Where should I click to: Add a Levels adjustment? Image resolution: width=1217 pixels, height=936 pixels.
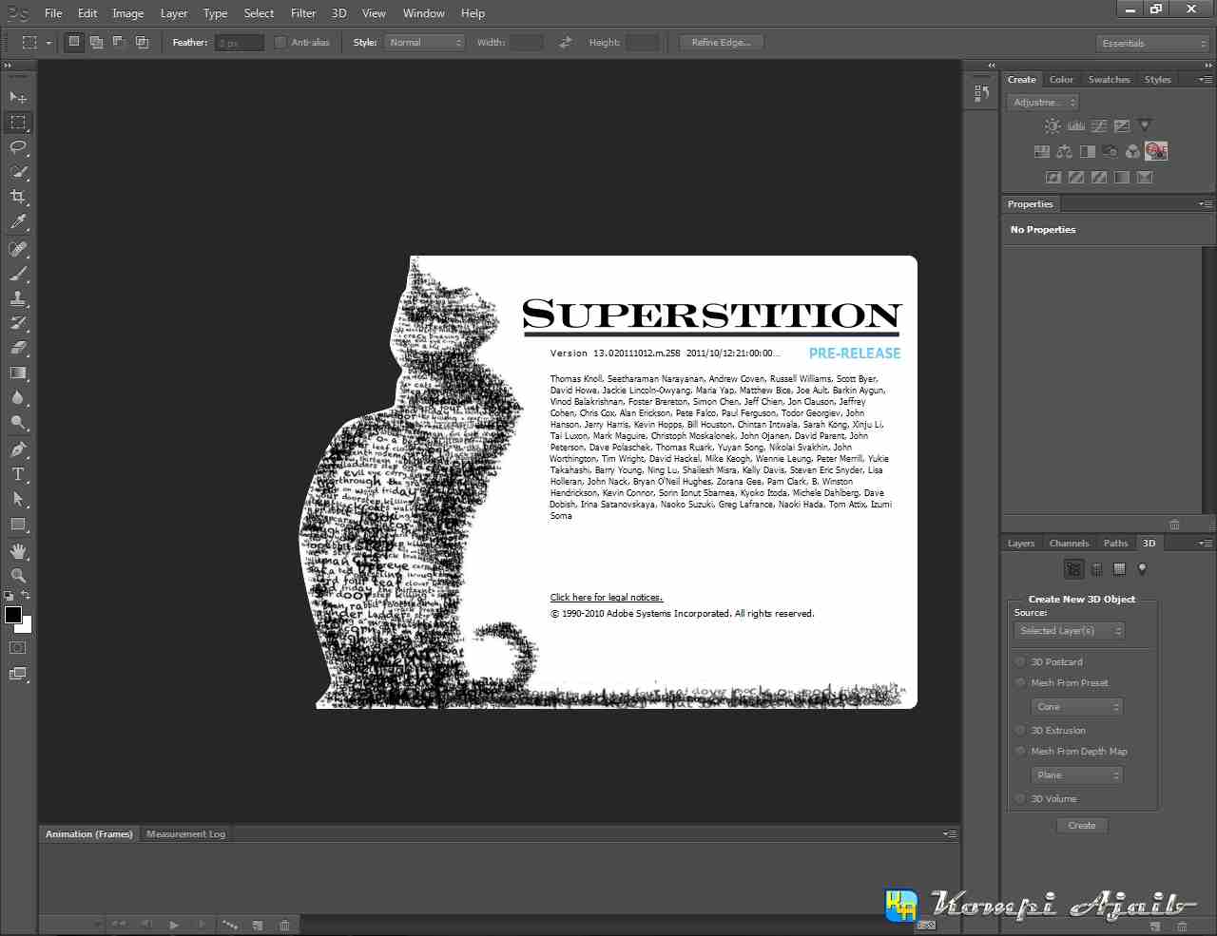point(1076,125)
